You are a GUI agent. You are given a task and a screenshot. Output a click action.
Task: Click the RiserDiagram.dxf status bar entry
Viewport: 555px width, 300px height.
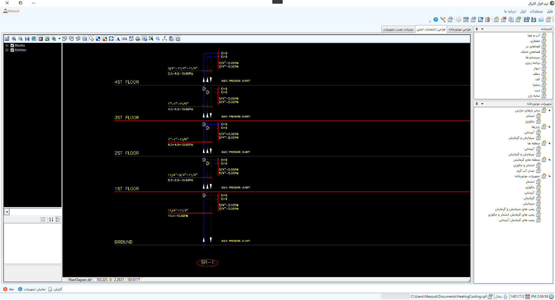pyautogui.click(x=79, y=280)
